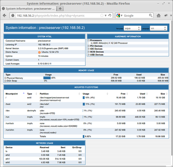Click the site identity icon in address bar
The height and width of the screenshot is (167, 173).
point(13,16)
